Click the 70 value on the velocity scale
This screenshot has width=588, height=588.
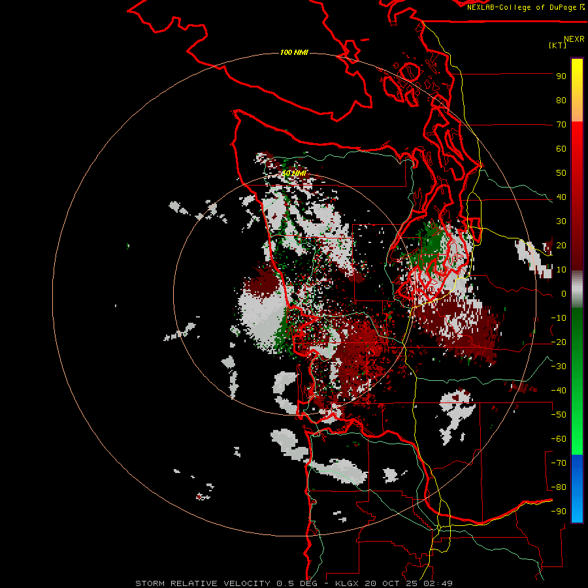click(x=561, y=125)
